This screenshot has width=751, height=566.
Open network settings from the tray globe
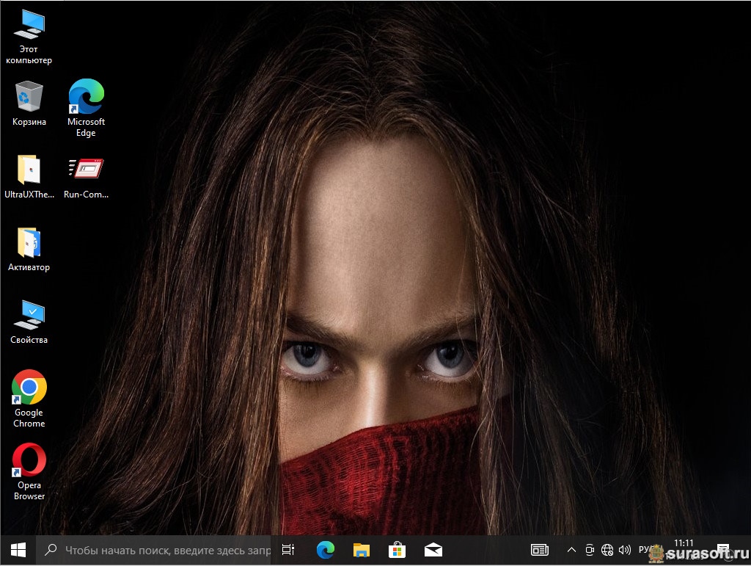coord(607,549)
